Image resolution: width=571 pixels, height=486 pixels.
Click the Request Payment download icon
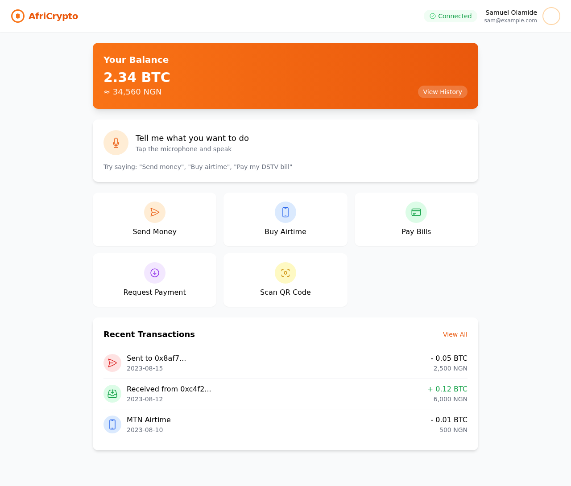(154, 273)
